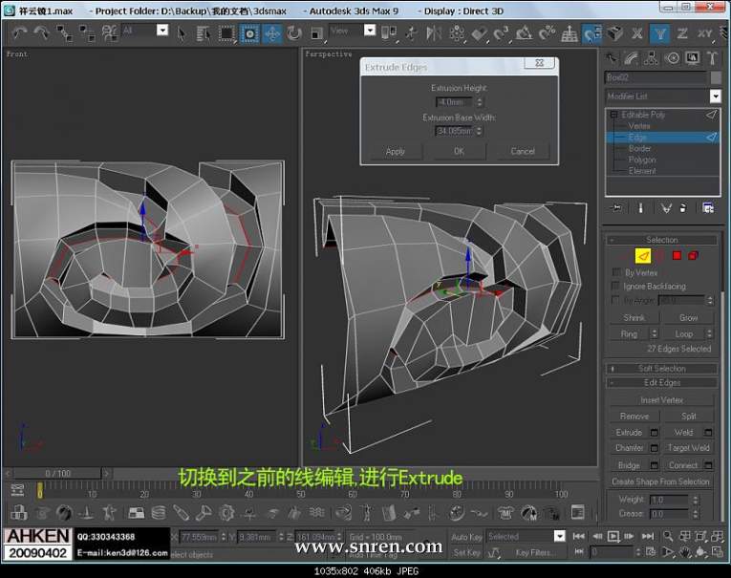Expand the Soft Selection rollout
The height and width of the screenshot is (578, 731).
coord(662,368)
